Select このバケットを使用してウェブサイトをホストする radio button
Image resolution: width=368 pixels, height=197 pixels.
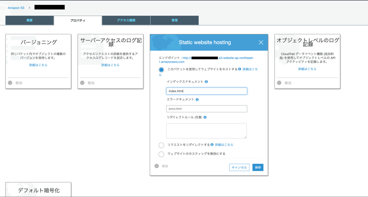tap(161, 69)
